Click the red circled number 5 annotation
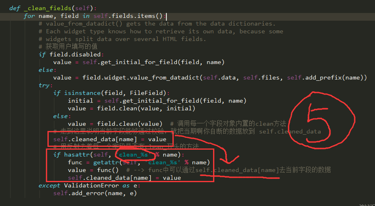 (321, 120)
